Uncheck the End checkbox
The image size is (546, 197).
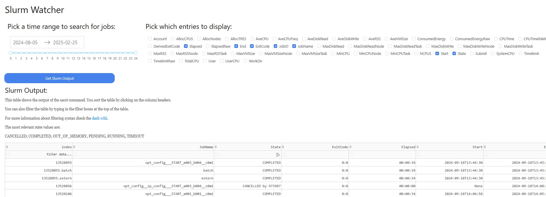(x=236, y=46)
